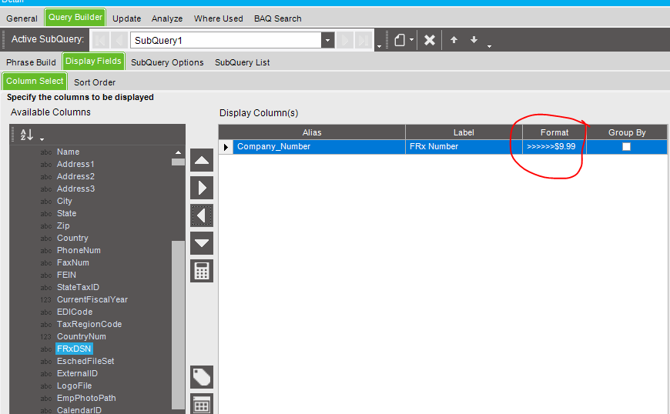
Task: Click the Format column header
Action: click(554, 132)
